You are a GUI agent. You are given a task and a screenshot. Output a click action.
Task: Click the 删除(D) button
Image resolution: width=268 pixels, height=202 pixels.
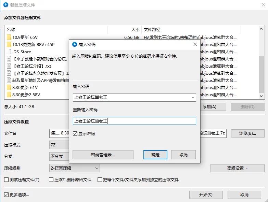[248, 107]
